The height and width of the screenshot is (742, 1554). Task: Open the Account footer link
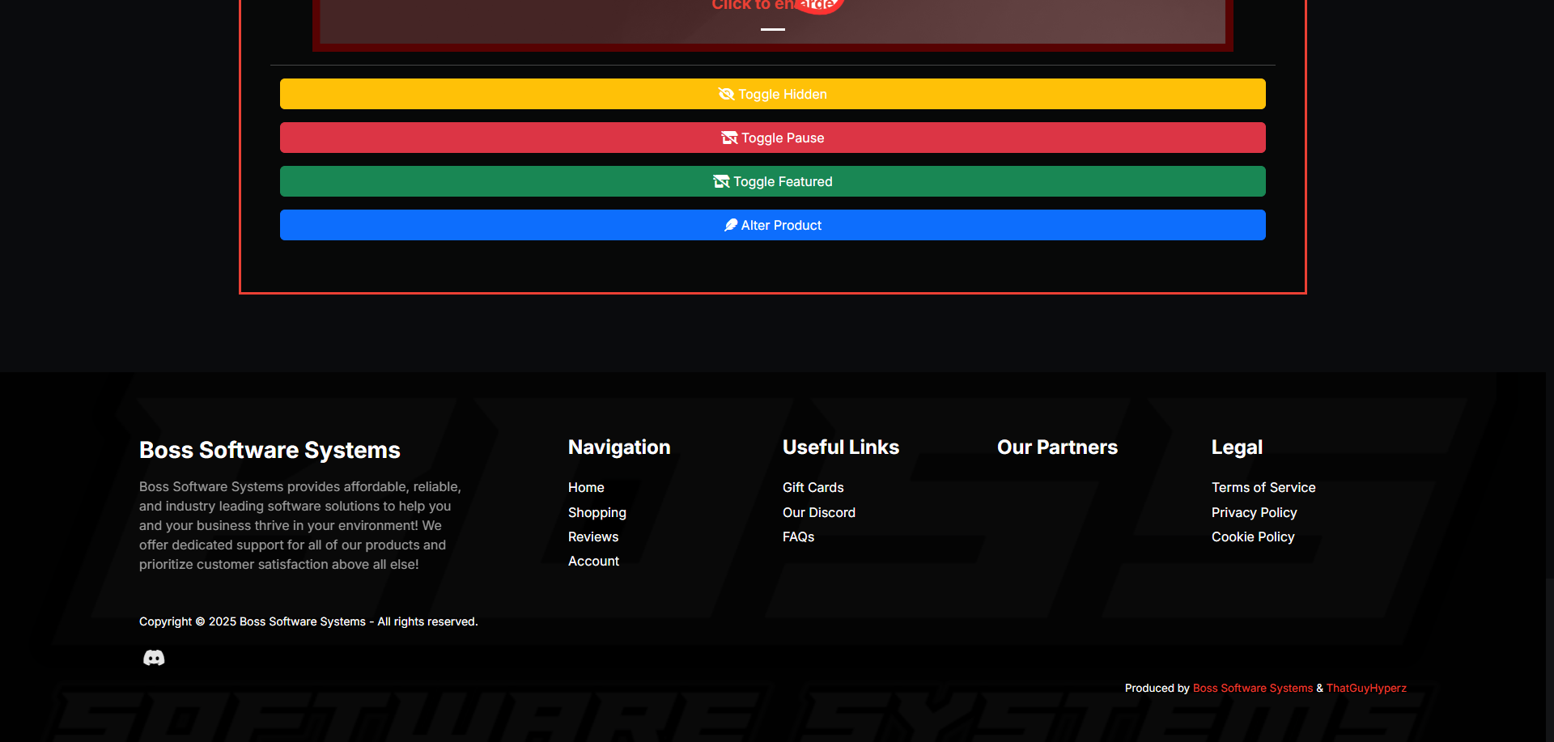coord(593,561)
